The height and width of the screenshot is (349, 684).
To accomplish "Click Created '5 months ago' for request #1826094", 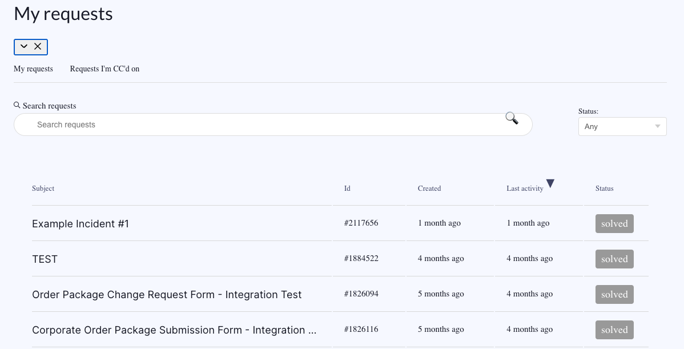I will click(x=441, y=294).
